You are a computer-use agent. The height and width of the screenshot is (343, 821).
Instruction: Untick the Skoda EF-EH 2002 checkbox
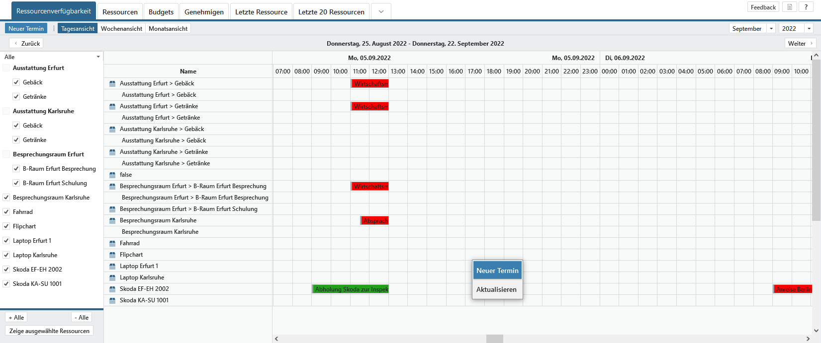pyautogui.click(x=6, y=270)
